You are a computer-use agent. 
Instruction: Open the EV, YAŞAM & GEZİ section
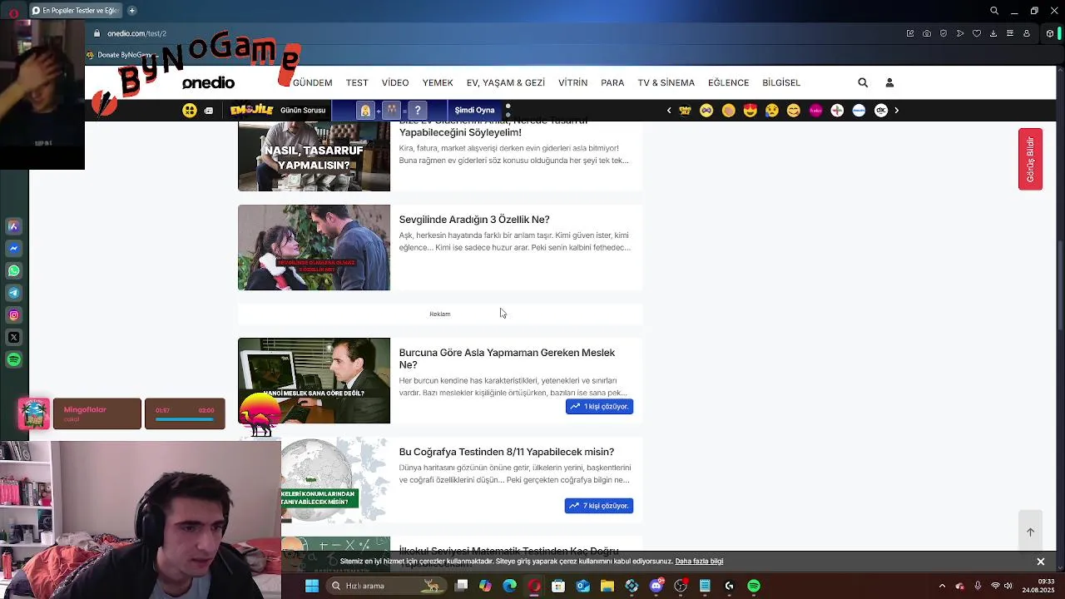[506, 82]
